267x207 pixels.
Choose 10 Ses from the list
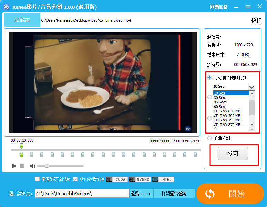pos(231,93)
